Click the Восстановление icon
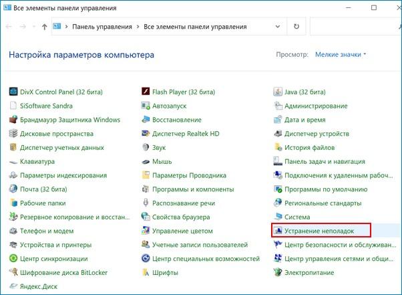402x295 pixels. tap(146, 120)
